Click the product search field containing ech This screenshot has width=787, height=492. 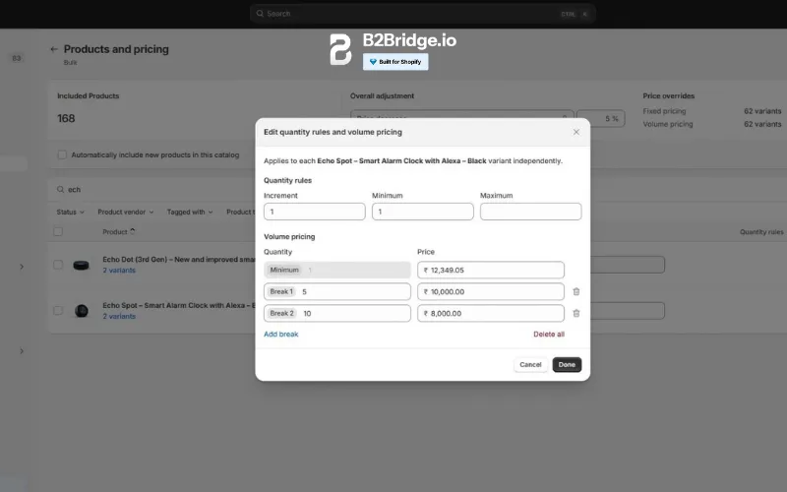(x=155, y=189)
